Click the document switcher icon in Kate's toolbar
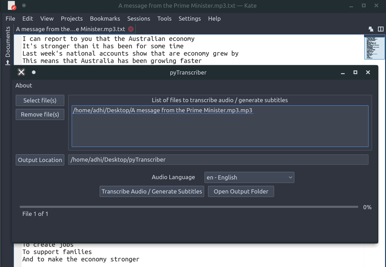Screen dimensions: 386x267 [371, 29]
